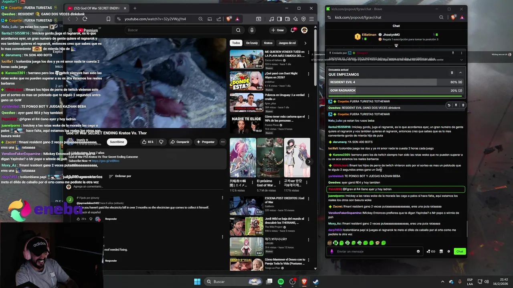Focus the YouTube Buscar search field

(x=178, y=30)
